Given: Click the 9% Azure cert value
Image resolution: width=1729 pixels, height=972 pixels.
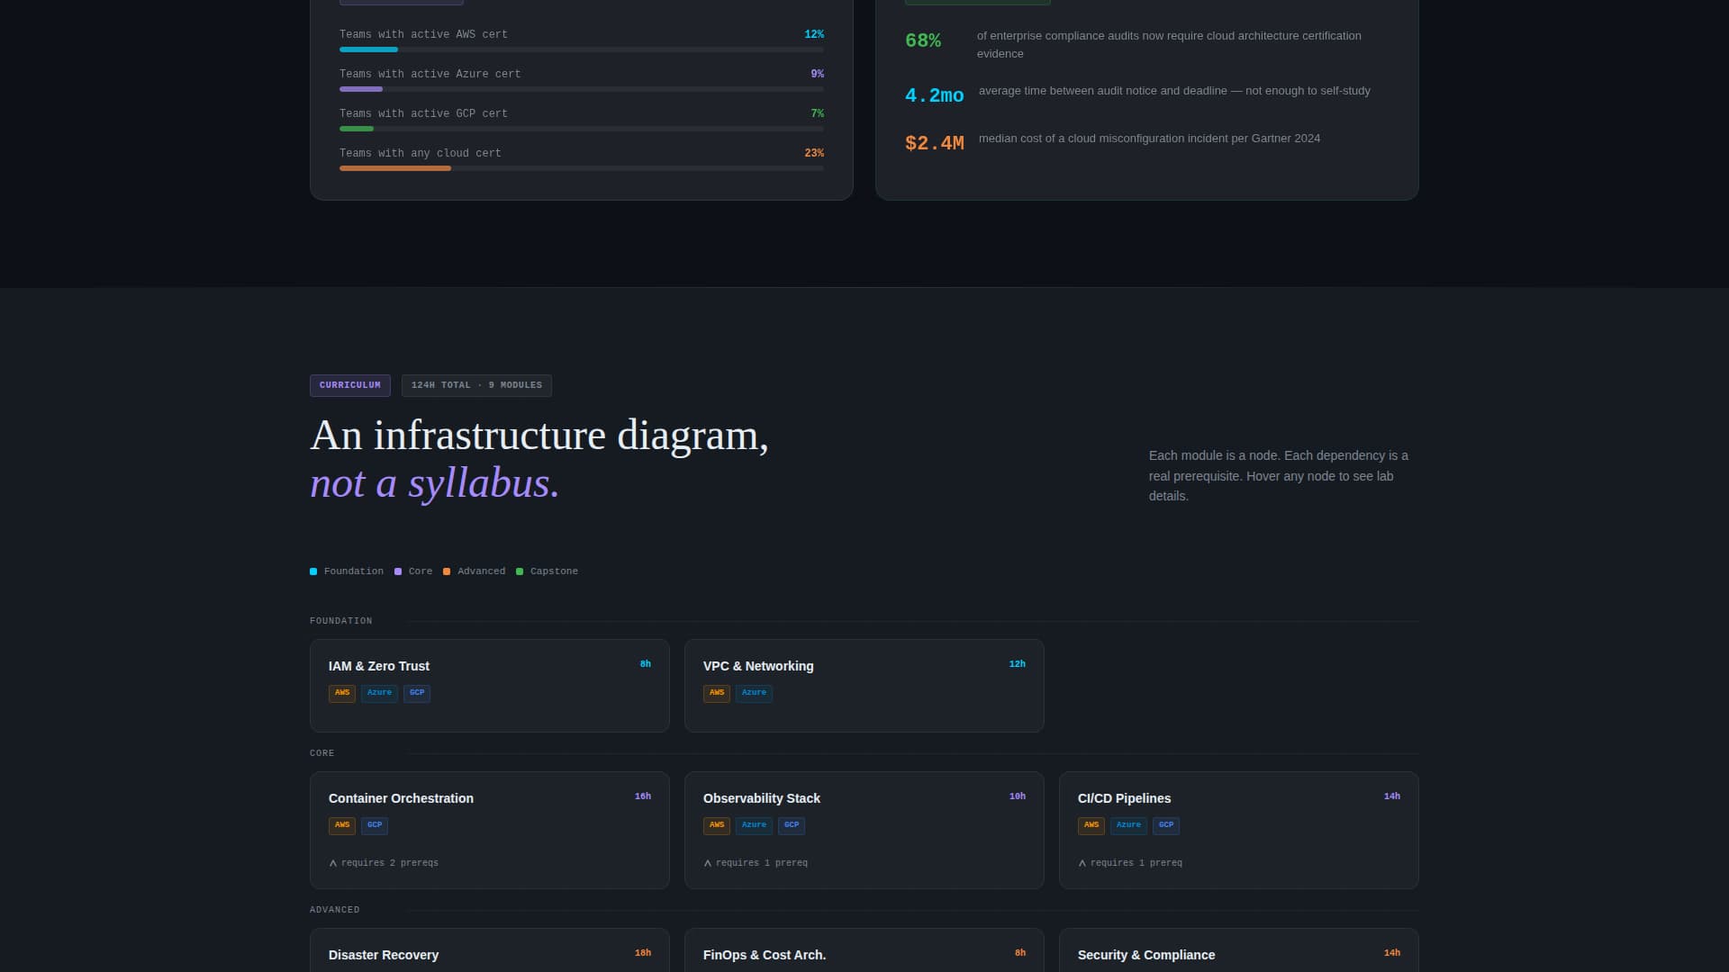Looking at the screenshot, I should pos(818,74).
